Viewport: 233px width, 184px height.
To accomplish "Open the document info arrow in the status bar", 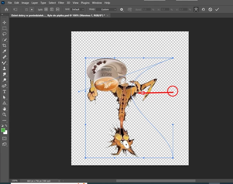I will click(x=59, y=181).
